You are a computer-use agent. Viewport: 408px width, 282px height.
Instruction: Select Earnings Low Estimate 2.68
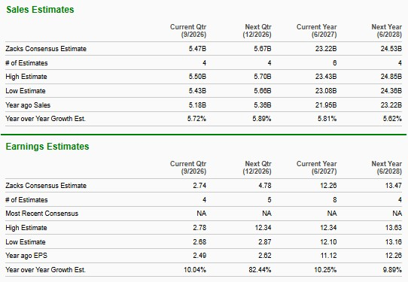pos(199,242)
